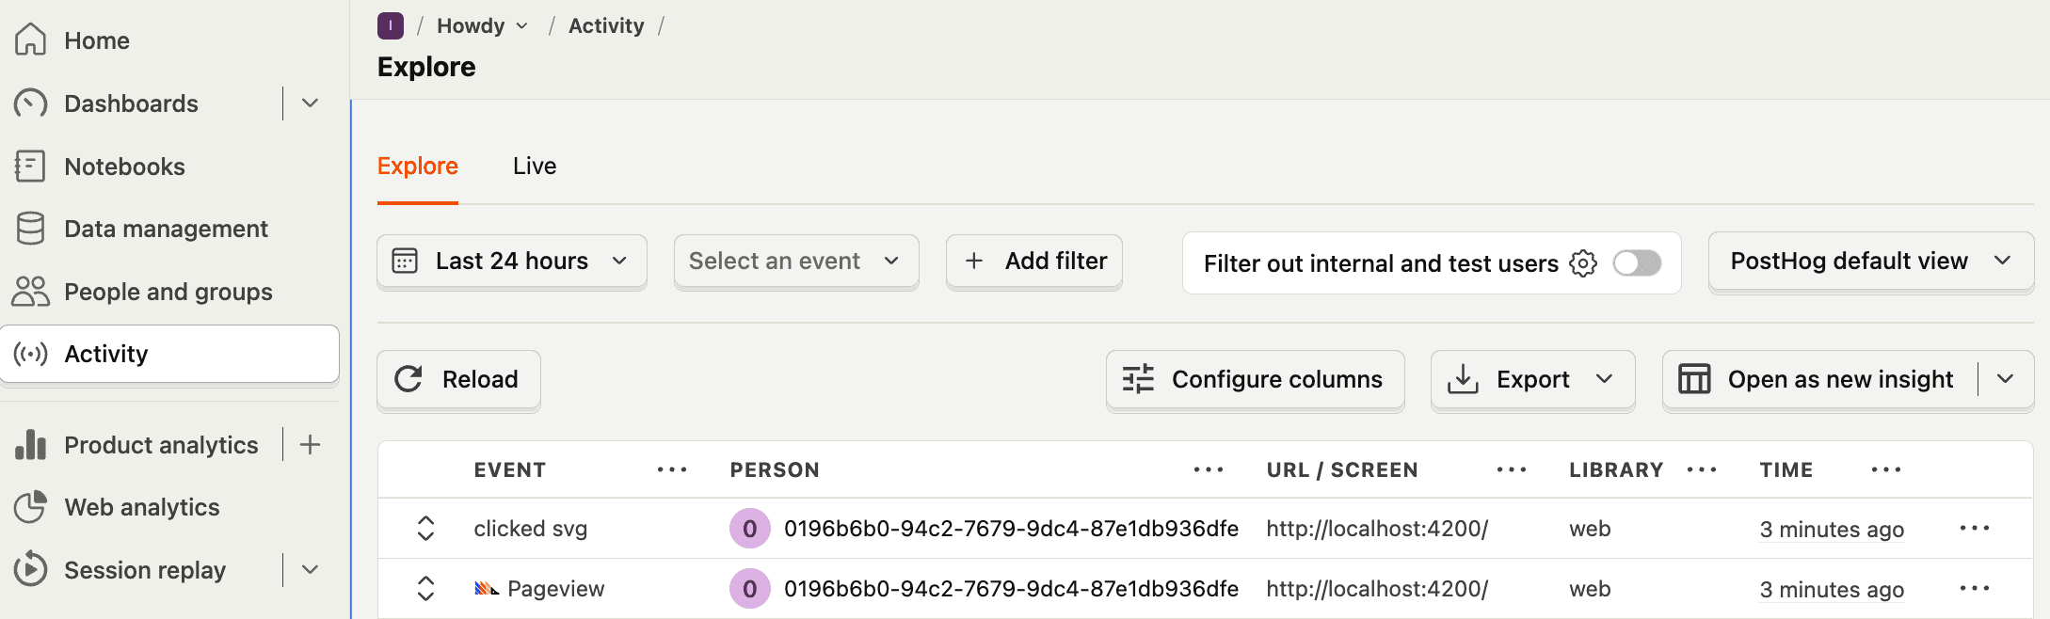This screenshot has width=2050, height=619.
Task: Expand the clicked svg event row
Action: click(425, 528)
